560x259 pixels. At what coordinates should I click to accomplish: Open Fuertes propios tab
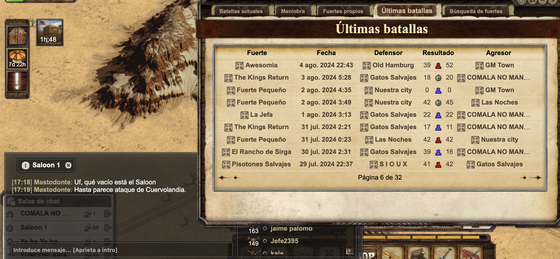pos(343,11)
